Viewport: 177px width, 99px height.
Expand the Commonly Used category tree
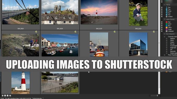[164, 37]
